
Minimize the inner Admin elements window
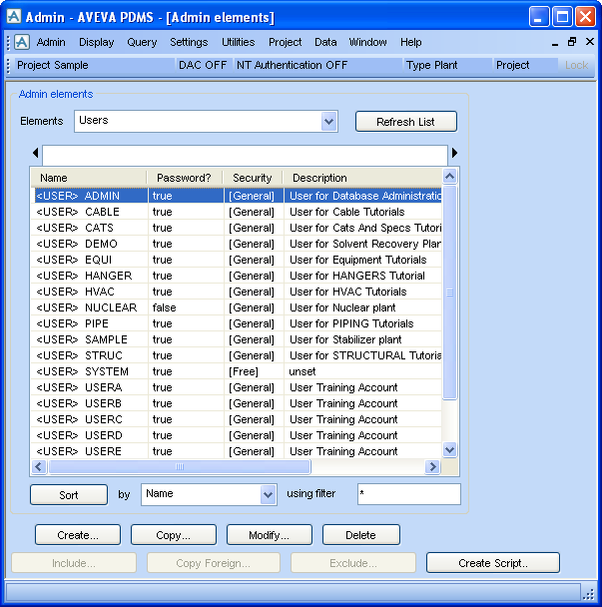(555, 43)
